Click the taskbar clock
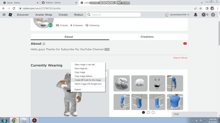The image size is (220, 123). point(213,121)
